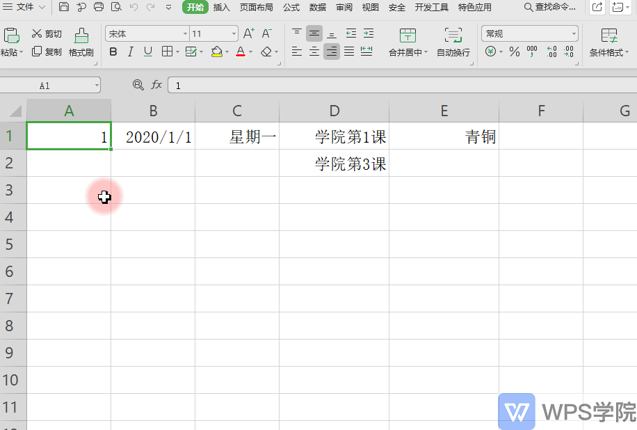Click the formula bar zoom magnifier icon

138,85
